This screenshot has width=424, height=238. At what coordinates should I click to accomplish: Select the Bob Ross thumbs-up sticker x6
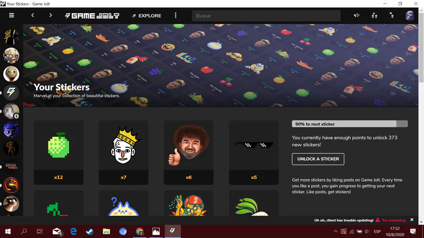click(x=188, y=152)
